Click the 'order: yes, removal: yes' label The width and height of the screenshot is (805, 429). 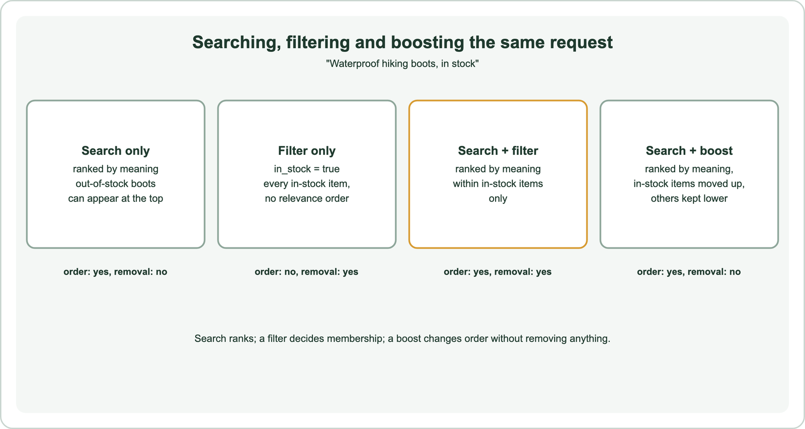tap(498, 272)
